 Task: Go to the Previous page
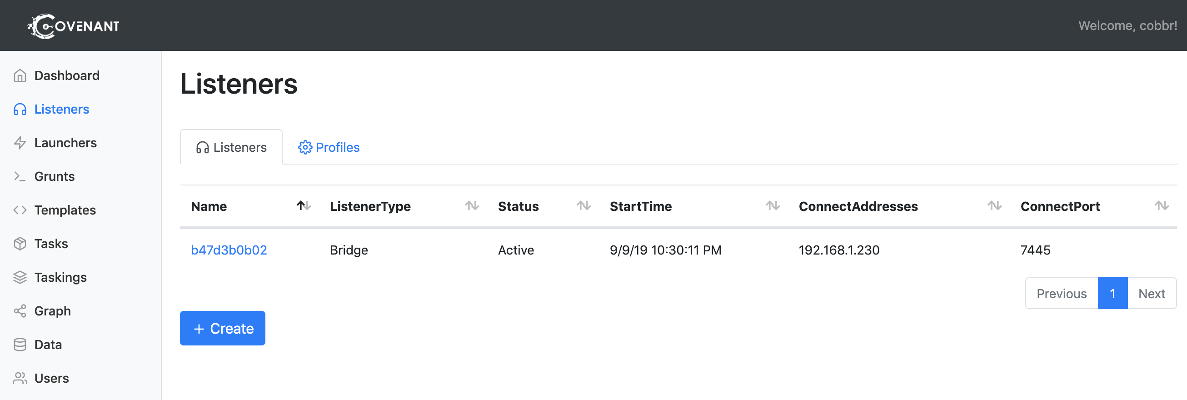click(x=1062, y=294)
